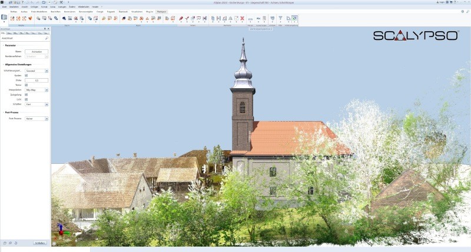This screenshot has height=252, width=471.
Task: Switch to the Freies Modellieren ribbon tab
Action: [x=39, y=12]
